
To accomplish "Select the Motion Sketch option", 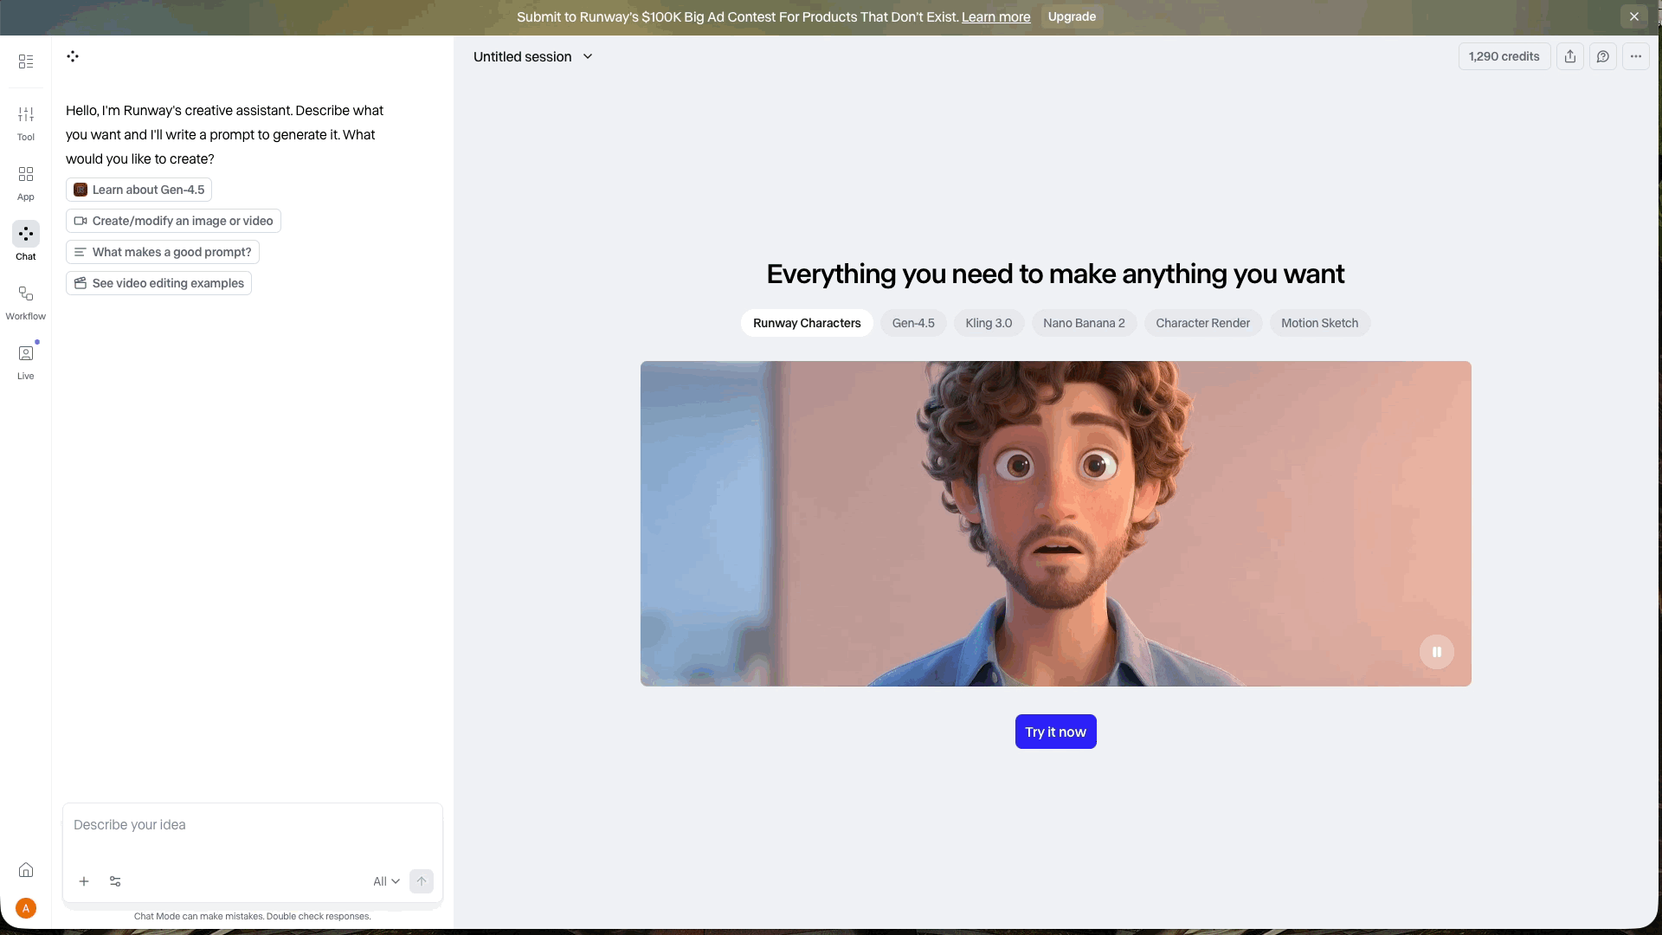I will point(1319,323).
